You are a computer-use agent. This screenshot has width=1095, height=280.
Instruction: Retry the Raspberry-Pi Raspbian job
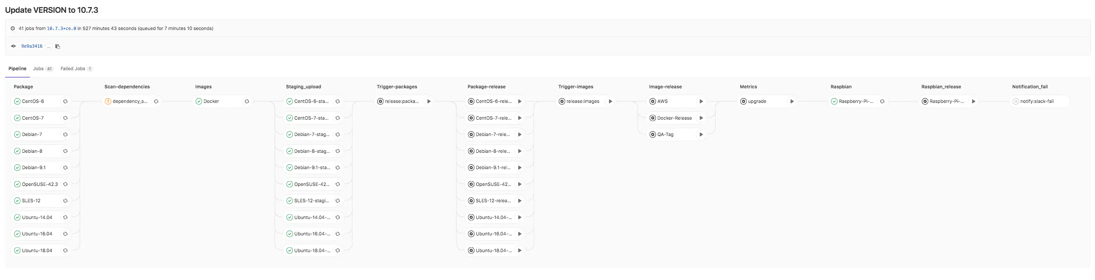(882, 102)
